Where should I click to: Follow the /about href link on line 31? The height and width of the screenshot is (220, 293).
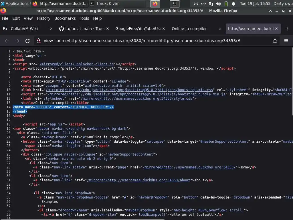tap(139, 180)
